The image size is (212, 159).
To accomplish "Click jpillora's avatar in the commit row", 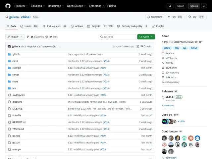I will (x=9, y=46).
